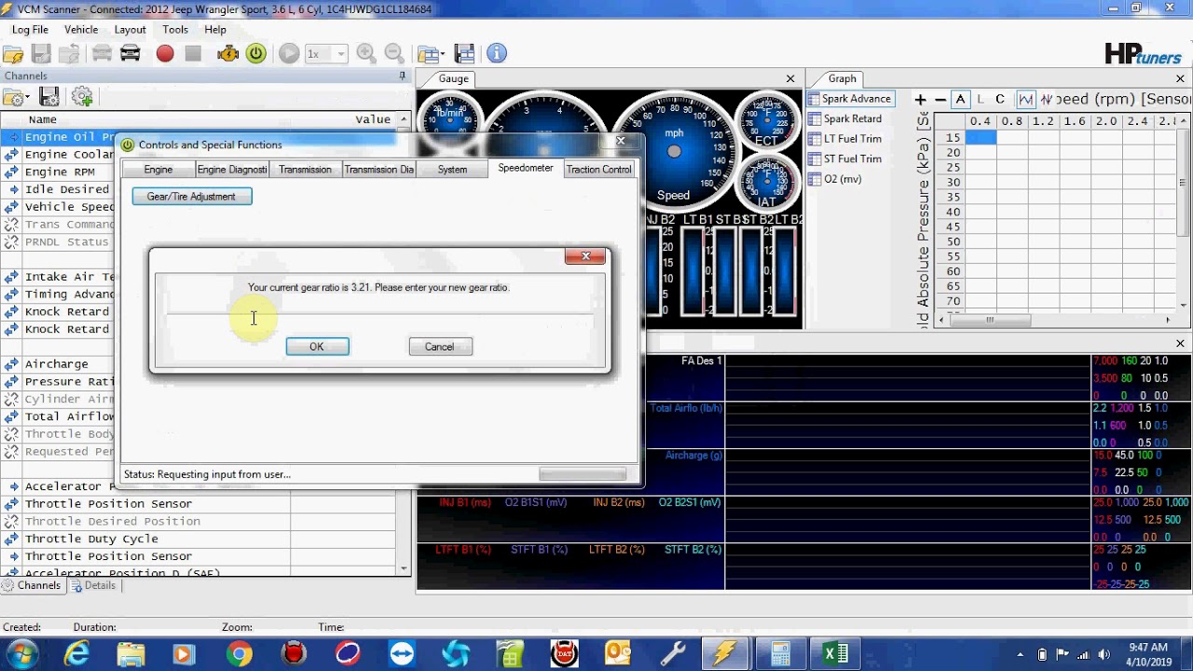
Task: Select the Spark Advance graph item
Action: click(x=850, y=99)
